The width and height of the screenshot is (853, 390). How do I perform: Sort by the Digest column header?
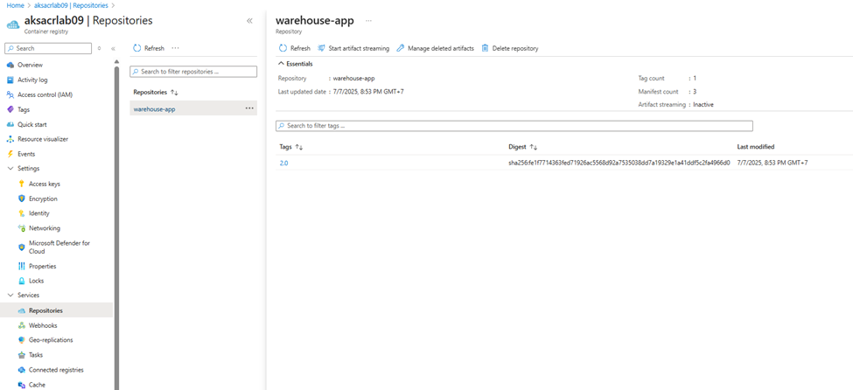(x=523, y=147)
